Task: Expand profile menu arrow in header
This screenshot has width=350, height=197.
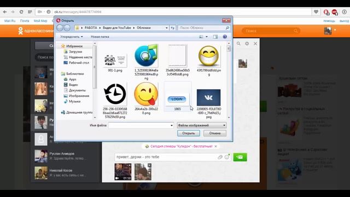Action: coord(335,30)
